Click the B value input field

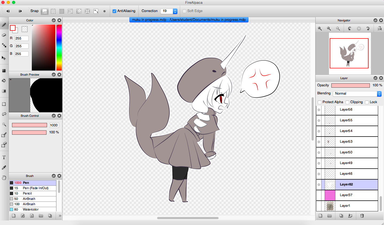(22, 54)
